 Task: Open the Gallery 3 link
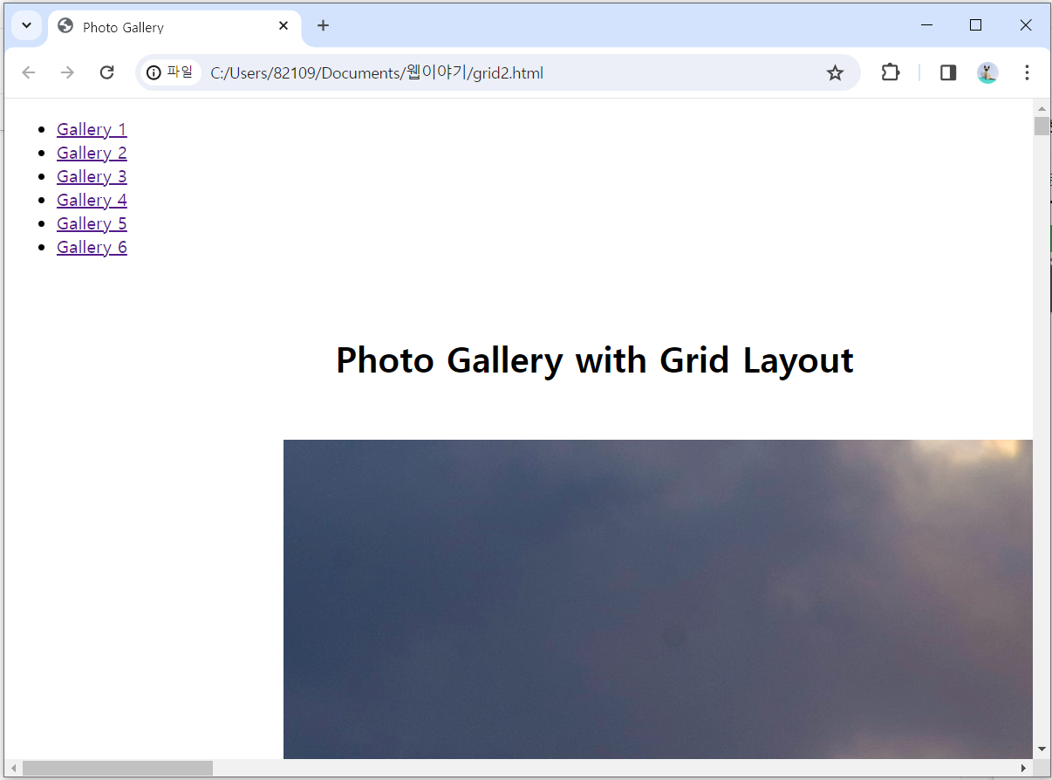[92, 176]
